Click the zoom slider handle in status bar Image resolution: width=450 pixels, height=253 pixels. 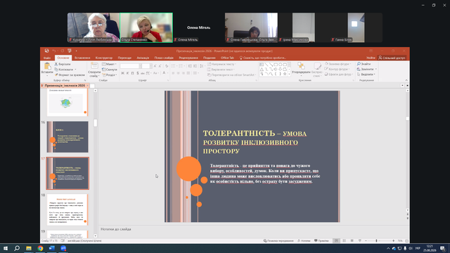click(x=376, y=240)
